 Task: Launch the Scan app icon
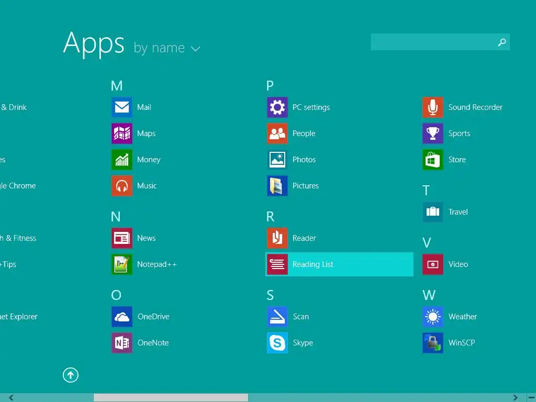(277, 317)
